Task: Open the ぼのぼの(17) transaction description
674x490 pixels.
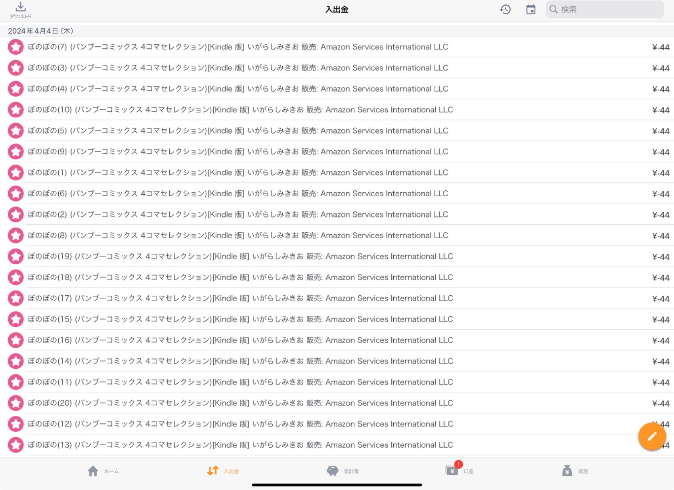Action: 240,298
